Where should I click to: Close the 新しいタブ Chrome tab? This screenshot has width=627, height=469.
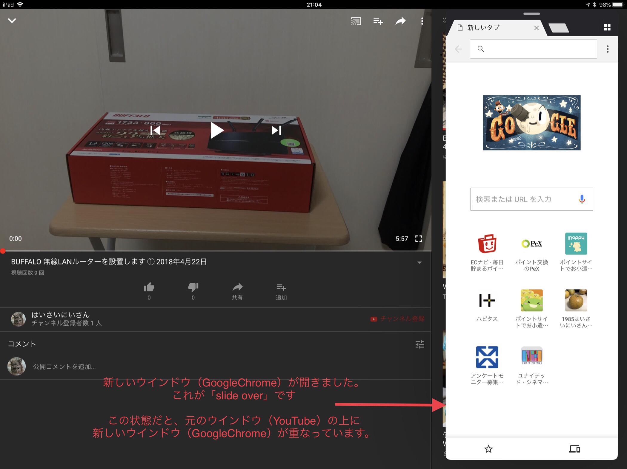pos(536,28)
